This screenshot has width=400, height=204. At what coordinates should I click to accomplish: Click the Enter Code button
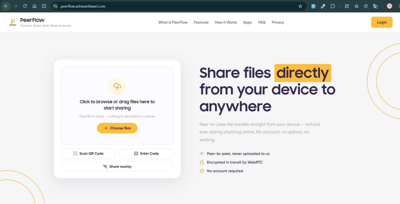pos(146,153)
